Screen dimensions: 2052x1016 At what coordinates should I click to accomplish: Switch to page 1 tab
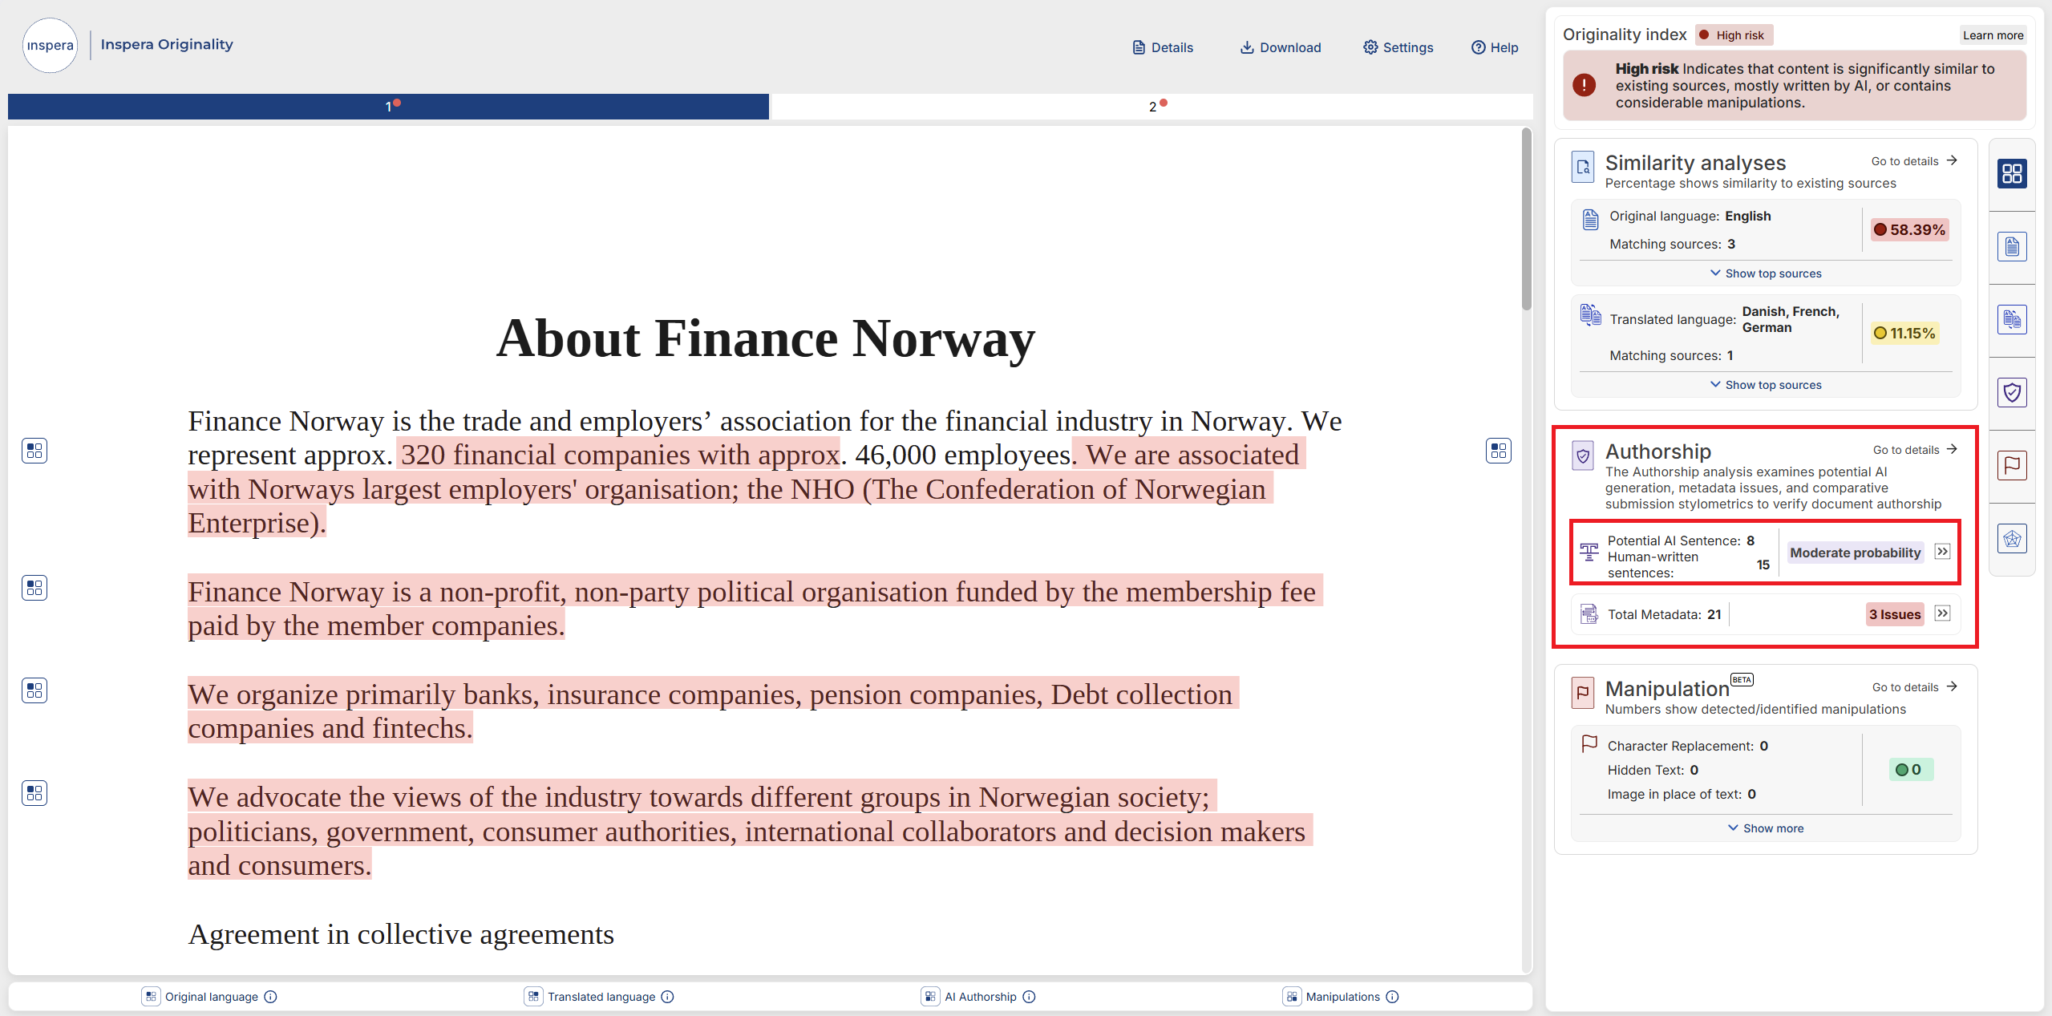pos(388,107)
